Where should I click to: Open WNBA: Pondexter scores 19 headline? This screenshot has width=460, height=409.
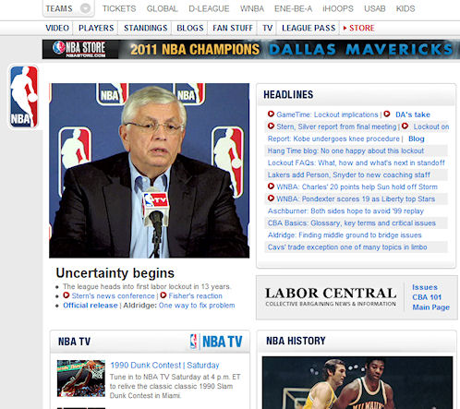pyautogui.click(x=356, y=198)
